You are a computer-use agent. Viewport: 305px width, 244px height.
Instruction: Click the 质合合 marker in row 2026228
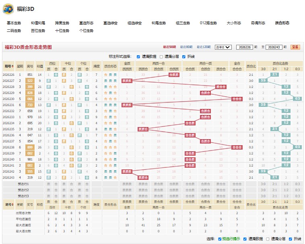pos(221,87)
